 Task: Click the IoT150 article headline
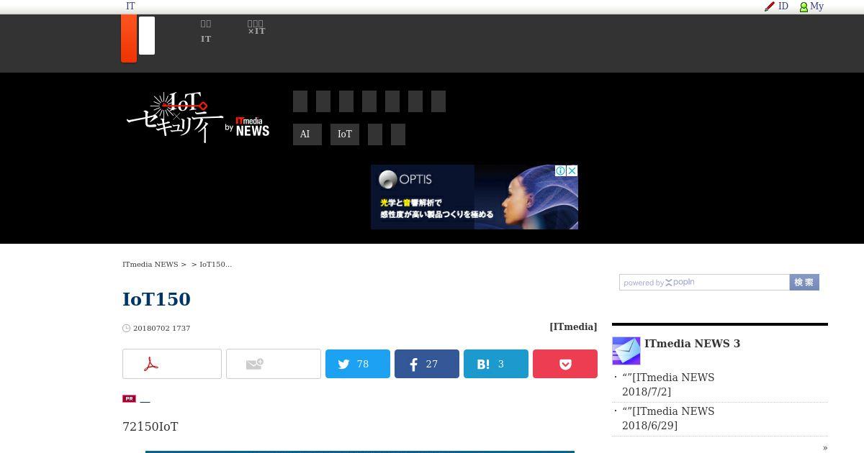tap(156, 299)
